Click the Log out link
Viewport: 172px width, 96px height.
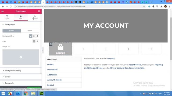coord(111,58)
